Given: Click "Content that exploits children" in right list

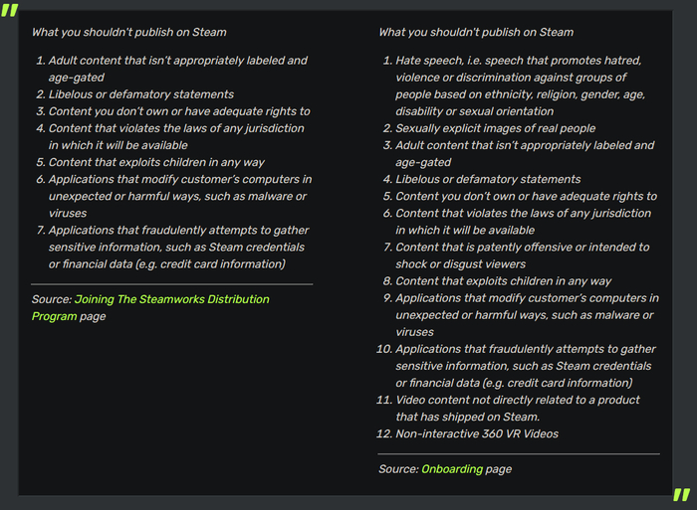Looking at the screenshot, I should pyautogui.click(x=503, y=281).
